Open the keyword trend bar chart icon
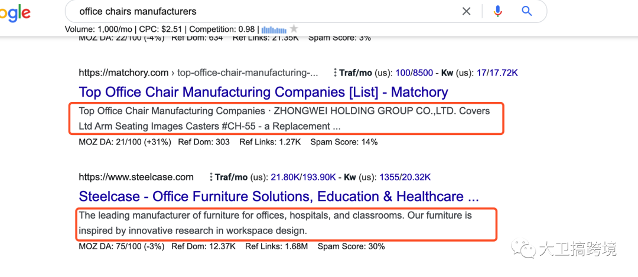Viewport: 638px width, 277px height. [274, 29]
